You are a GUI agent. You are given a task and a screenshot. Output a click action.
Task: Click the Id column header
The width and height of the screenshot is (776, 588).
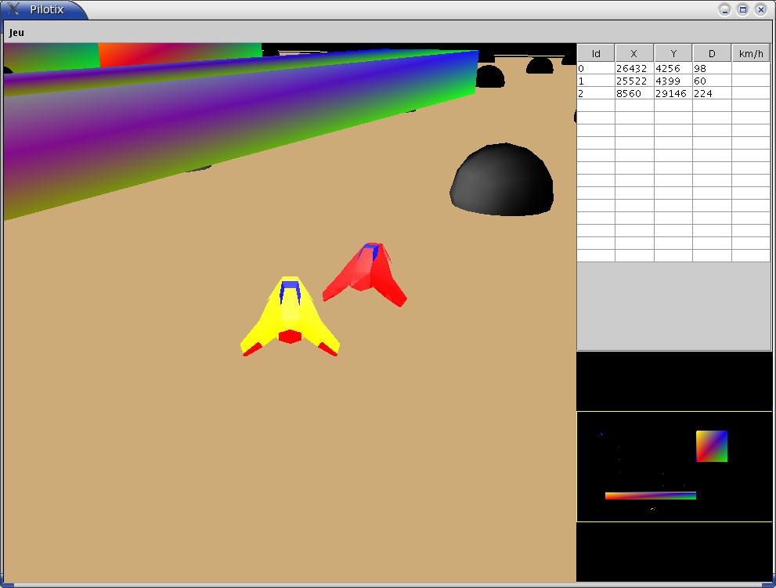pyautogui.click(x=596, y=53)
